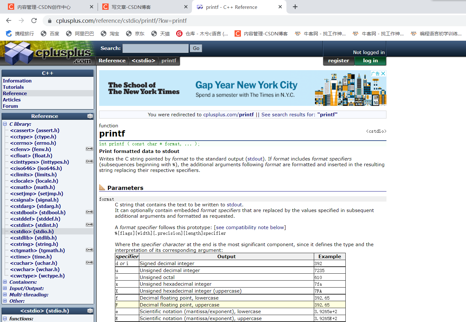Collapse the functions tree node

[x=5, y=319]
